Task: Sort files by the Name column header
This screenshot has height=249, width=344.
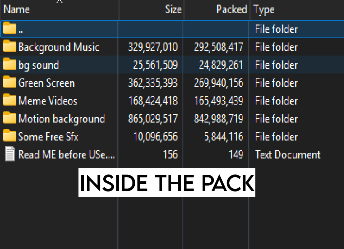Action: pyautogui.click(x=17, y=9)
